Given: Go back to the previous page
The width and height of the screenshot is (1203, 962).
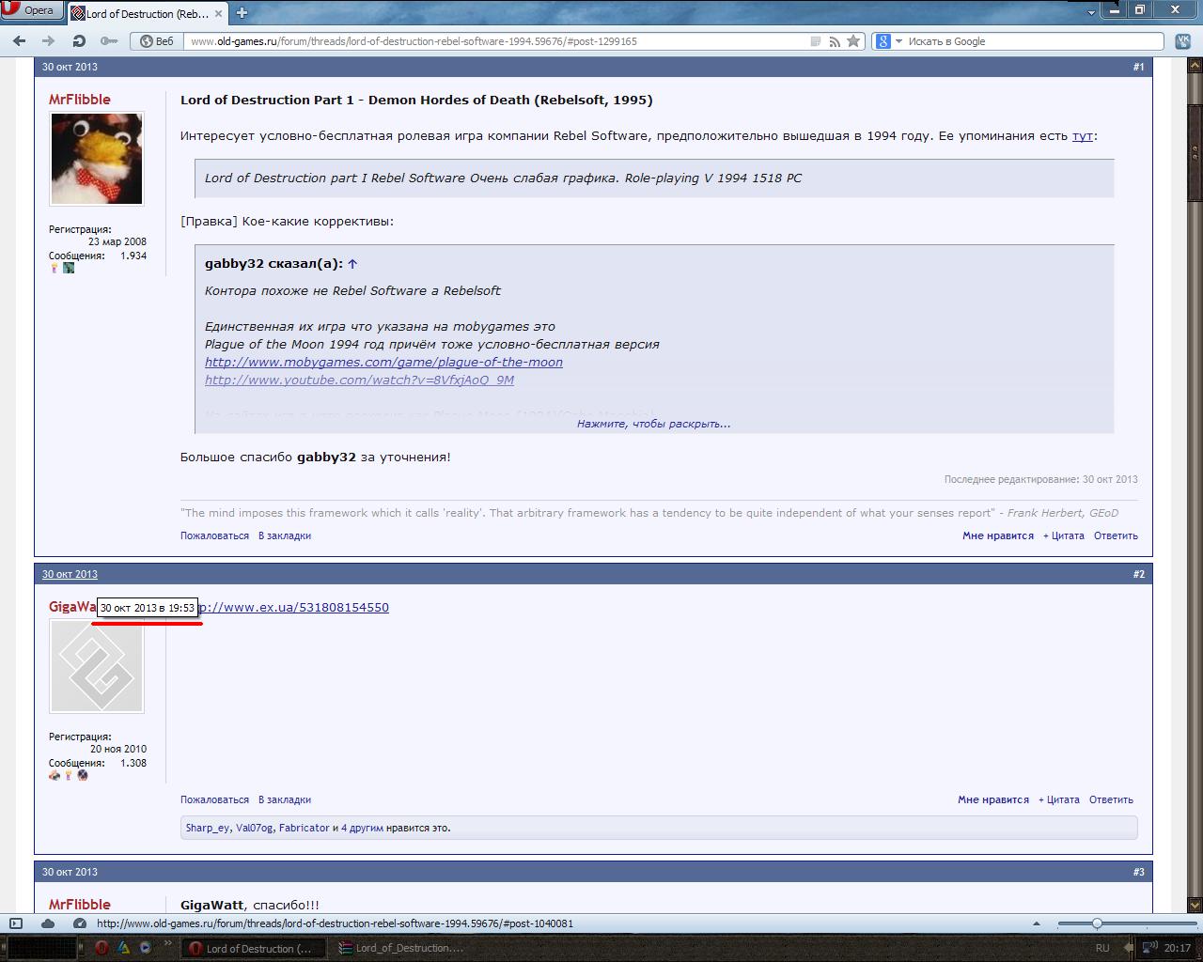Looking at the screenshot, I should [20, 41].
